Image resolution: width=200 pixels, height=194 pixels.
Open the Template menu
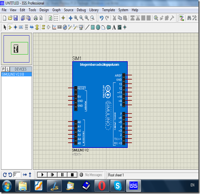109,10
